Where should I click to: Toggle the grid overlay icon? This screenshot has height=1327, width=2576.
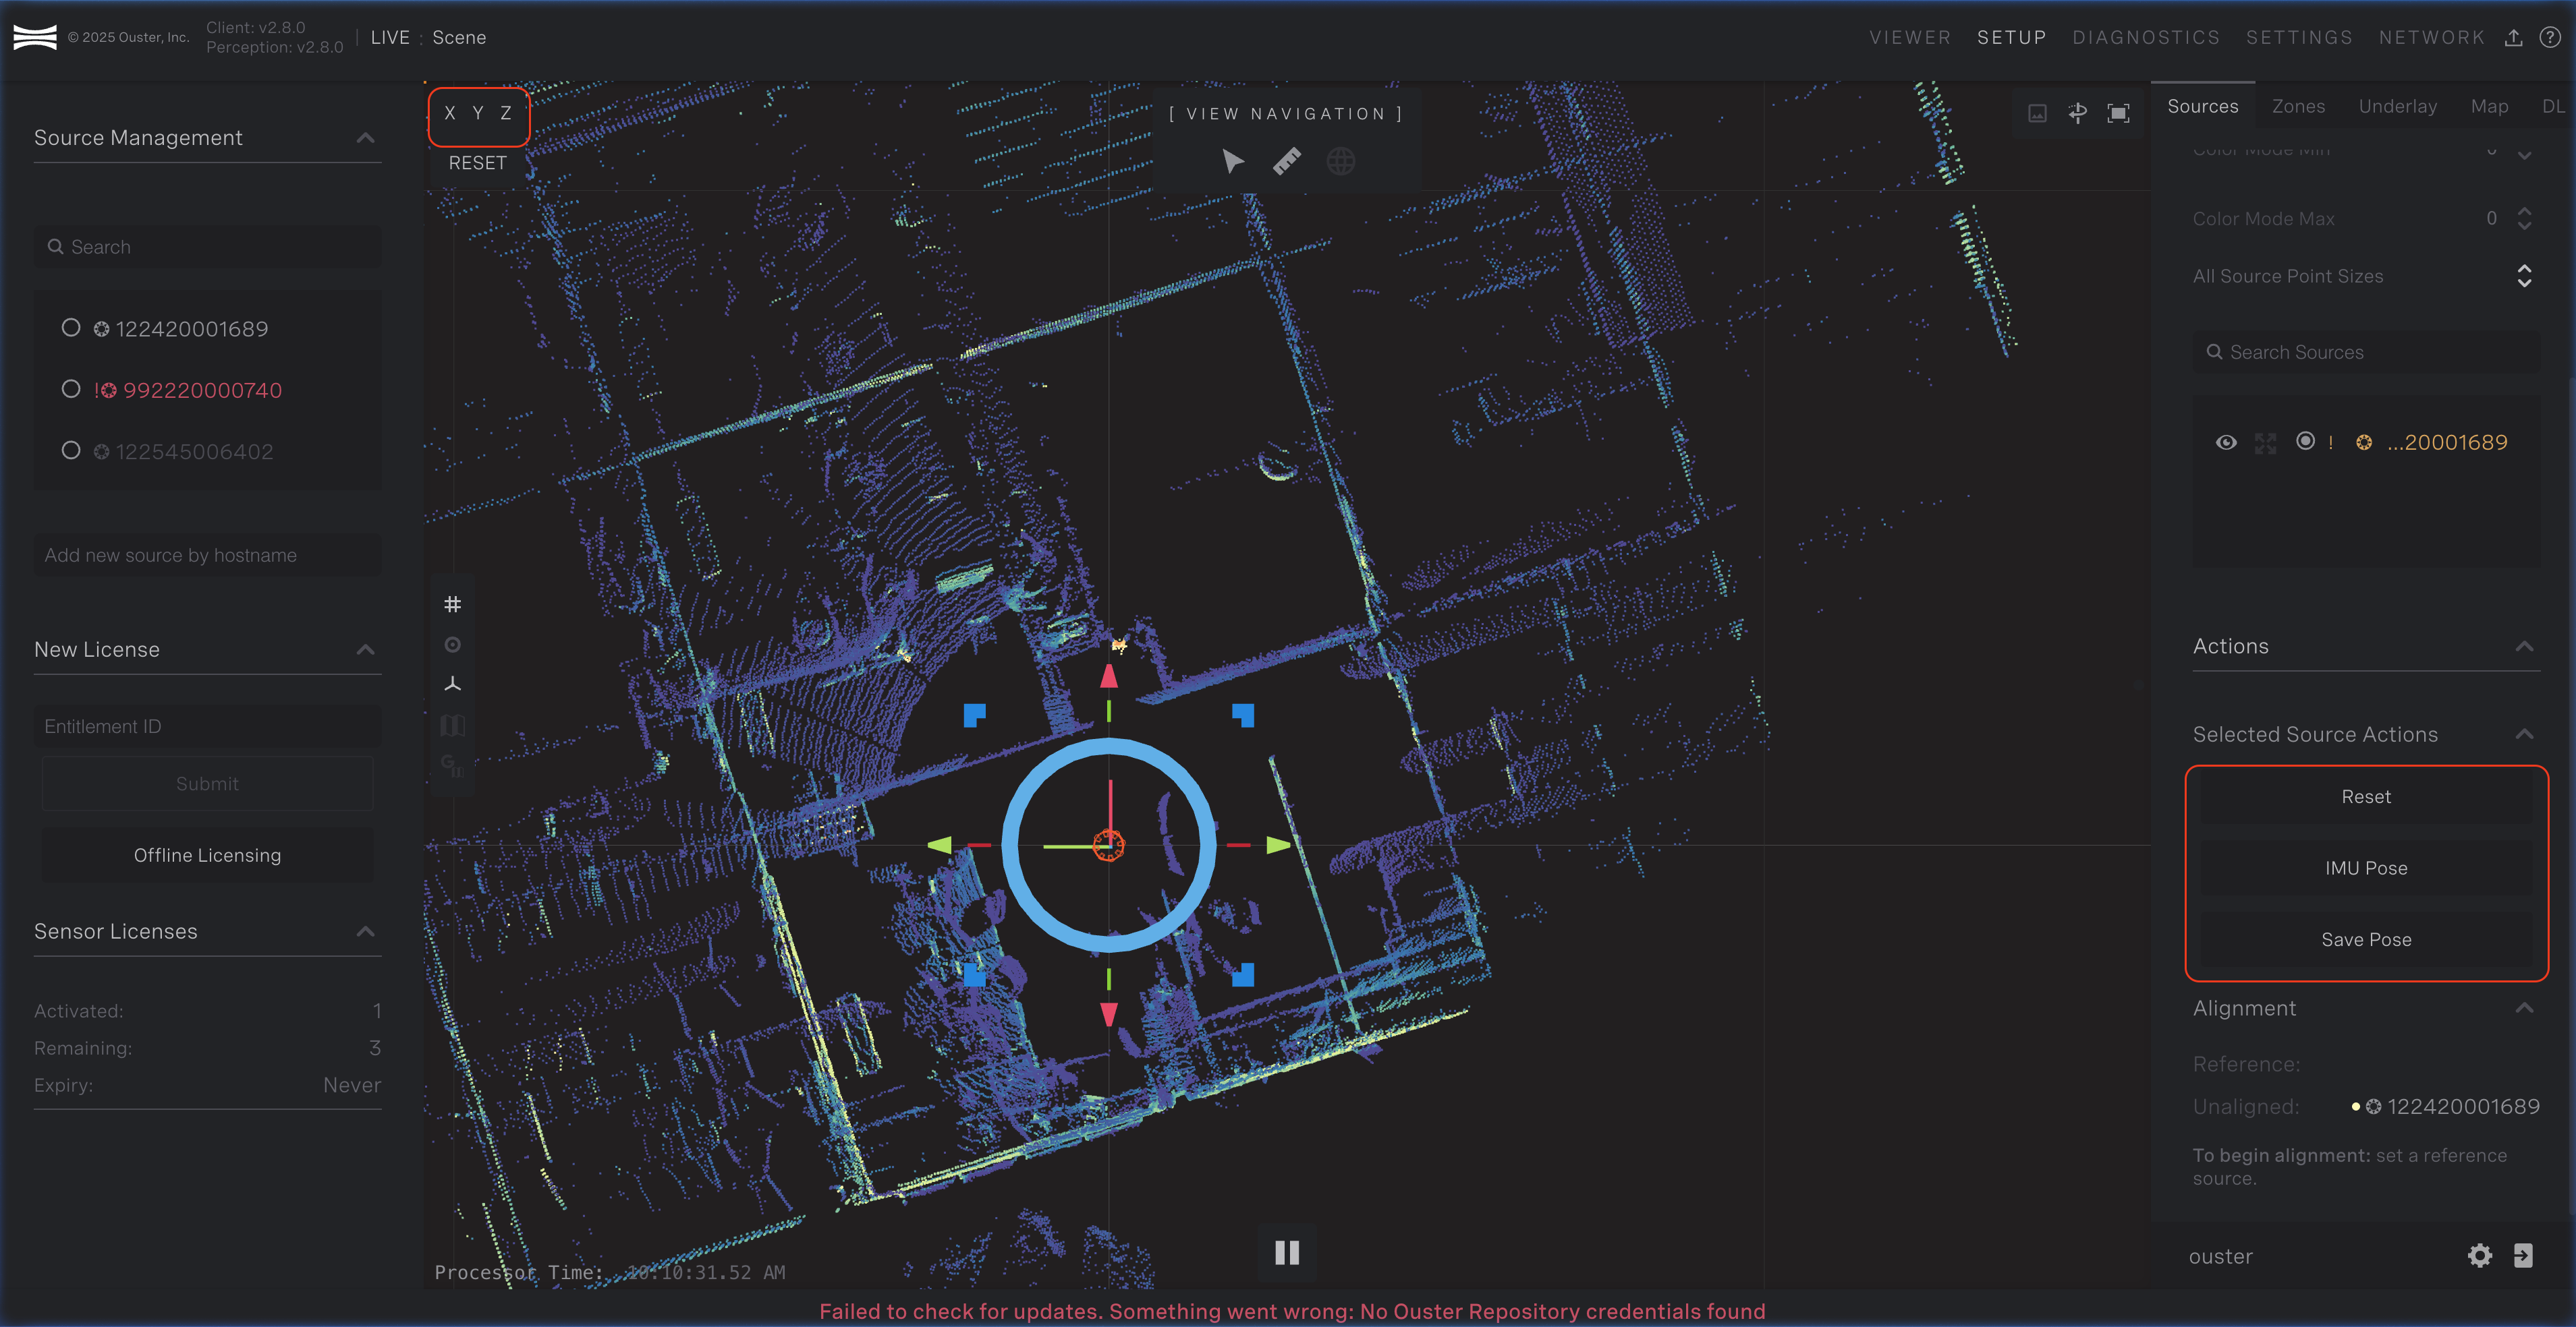452,605
